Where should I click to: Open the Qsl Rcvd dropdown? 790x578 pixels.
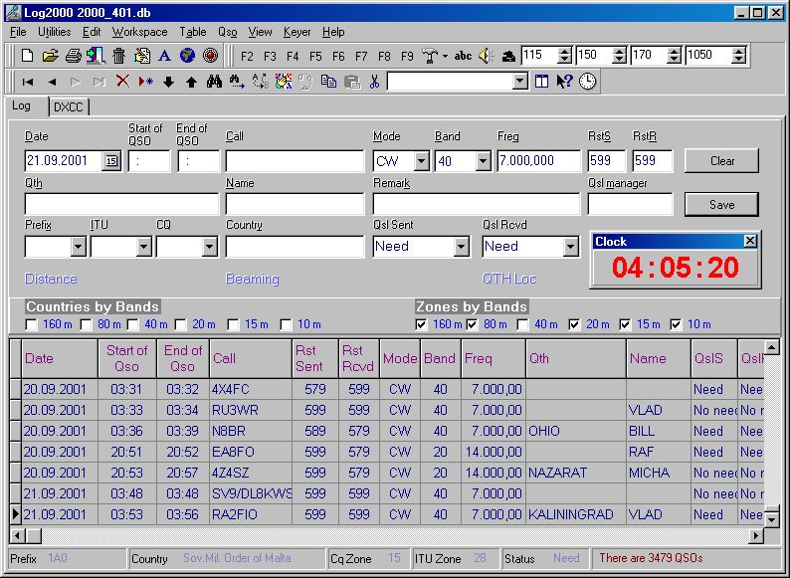pyautogui.click(x=570, y=247)
